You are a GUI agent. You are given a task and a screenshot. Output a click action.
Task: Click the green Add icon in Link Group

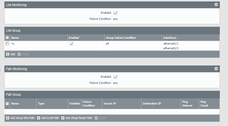pyautogui.click(x=8, y=54)
